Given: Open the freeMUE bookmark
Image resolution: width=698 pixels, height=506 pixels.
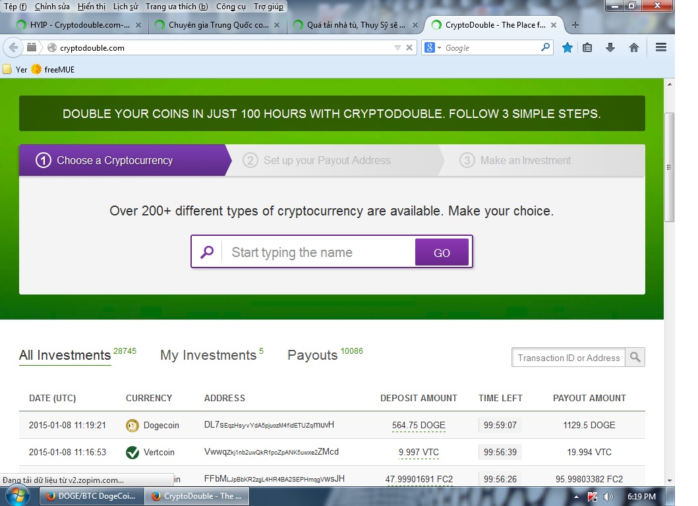Looking at the screenshot, I should click(x=53, y=69).
